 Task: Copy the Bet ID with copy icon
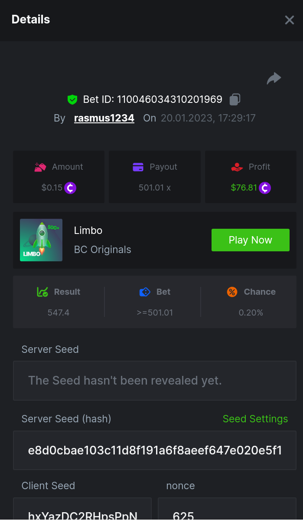235,99
